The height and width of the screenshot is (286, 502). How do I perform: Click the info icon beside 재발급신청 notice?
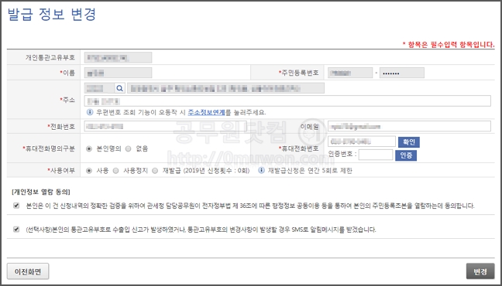(x=261, y=170)
